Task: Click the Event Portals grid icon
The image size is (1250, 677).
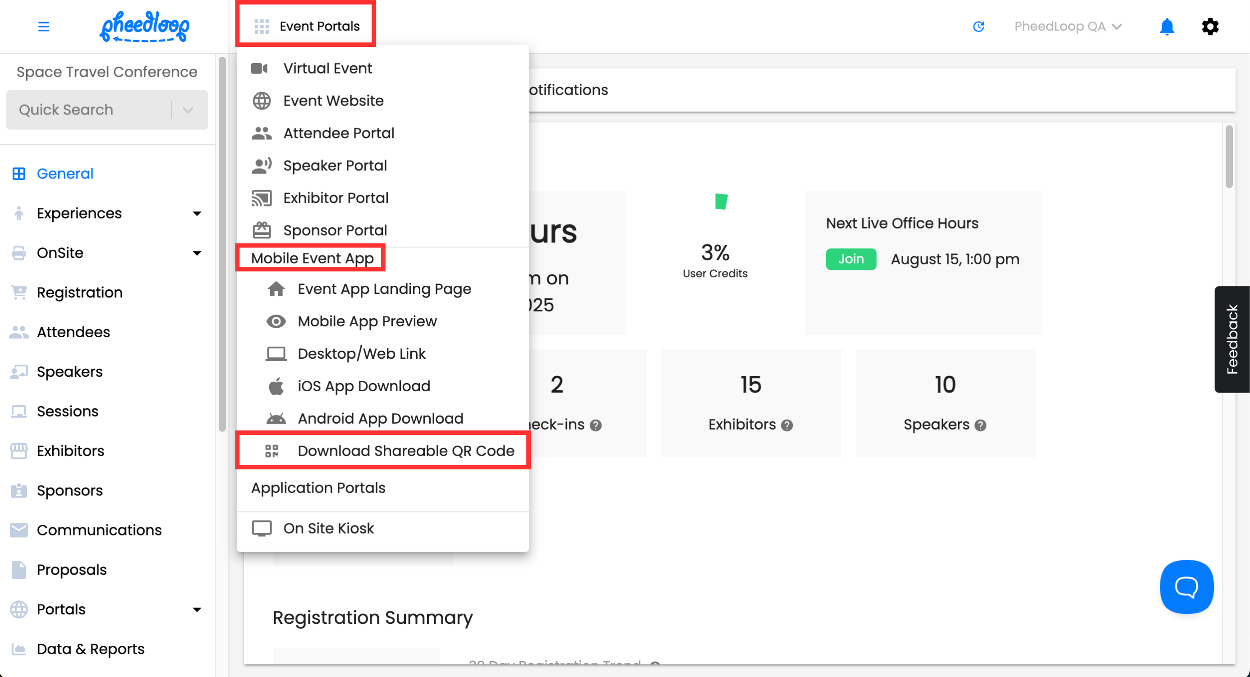Action: coord(262,27)
